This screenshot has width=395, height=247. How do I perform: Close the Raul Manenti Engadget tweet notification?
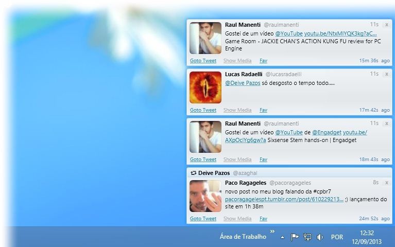386,123
